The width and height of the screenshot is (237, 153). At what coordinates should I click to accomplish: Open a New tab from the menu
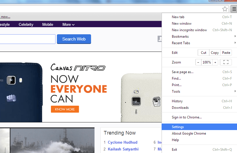(199, 17)
